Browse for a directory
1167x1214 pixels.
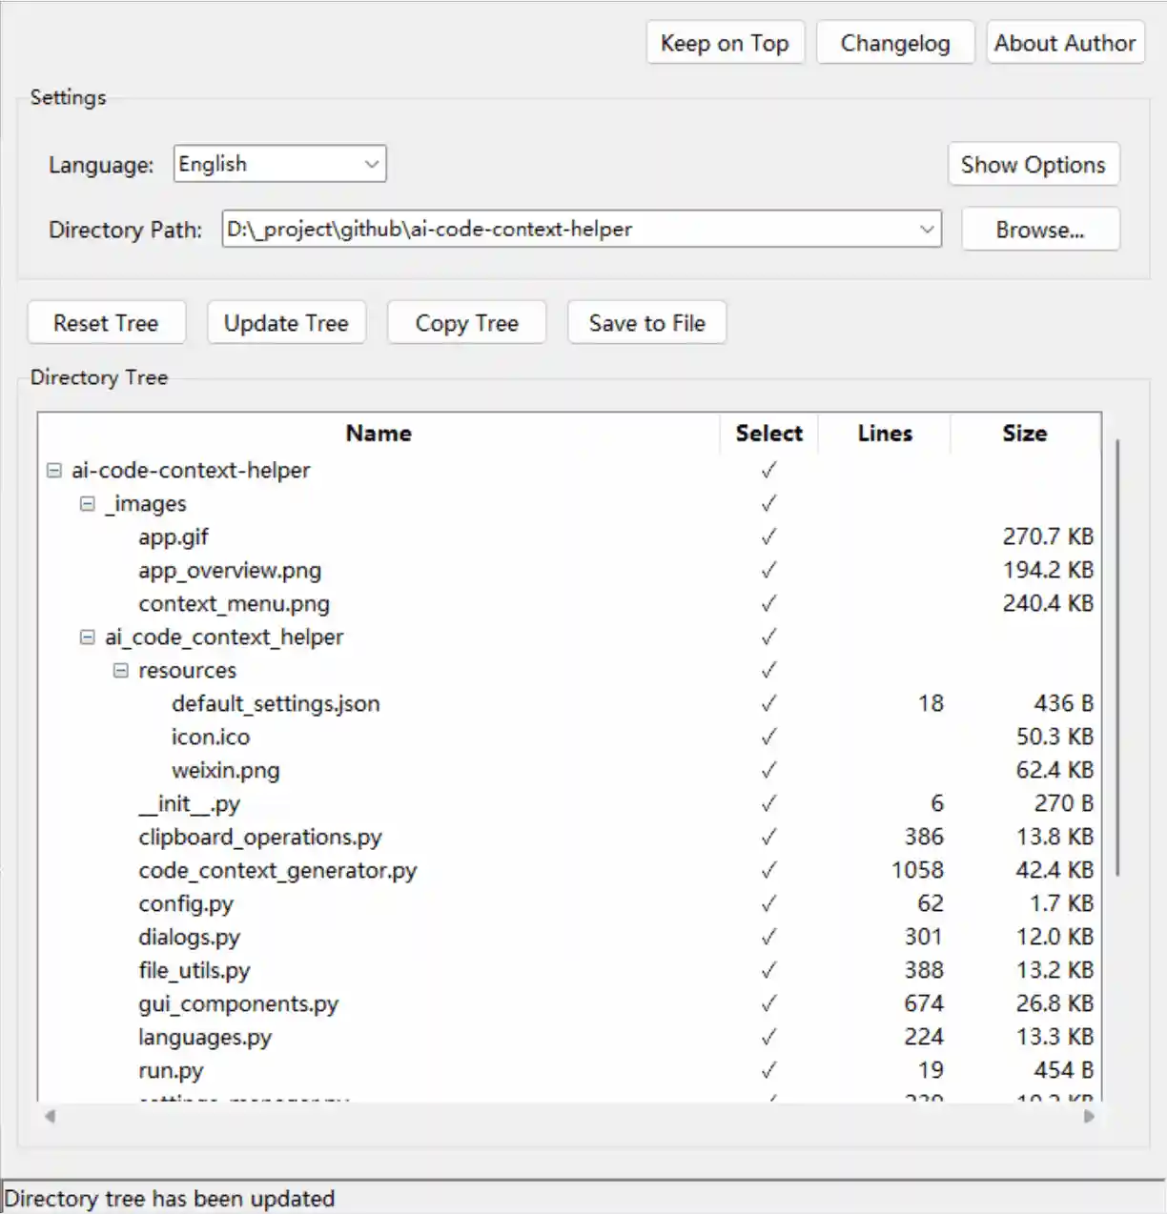(1039, 230)
